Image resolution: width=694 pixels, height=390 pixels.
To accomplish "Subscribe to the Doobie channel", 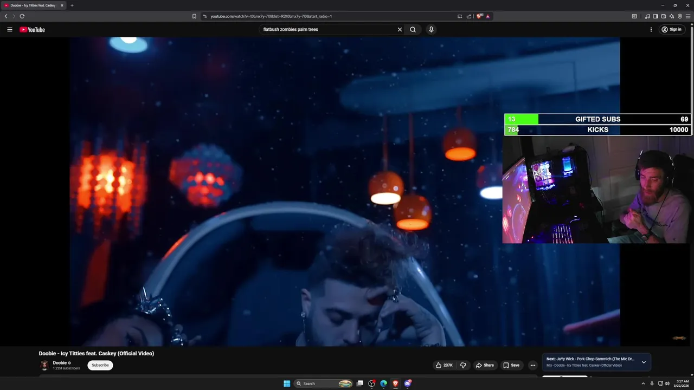I will pos(100,365).
